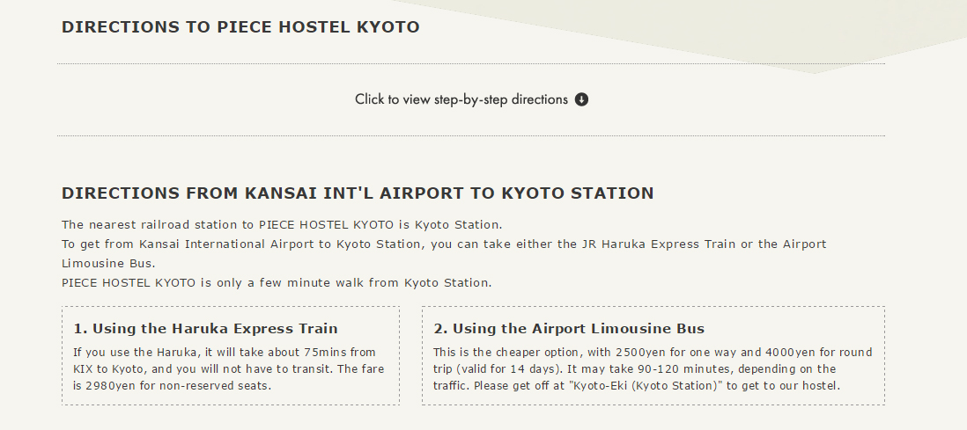967x430 pixels.
Task: Select the 'Using the Airport Limousine Bus' heading
Action: (x=569, y=328)
